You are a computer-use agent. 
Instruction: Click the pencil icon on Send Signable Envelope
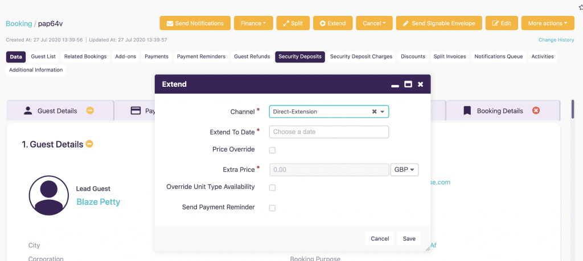point(406,23)
